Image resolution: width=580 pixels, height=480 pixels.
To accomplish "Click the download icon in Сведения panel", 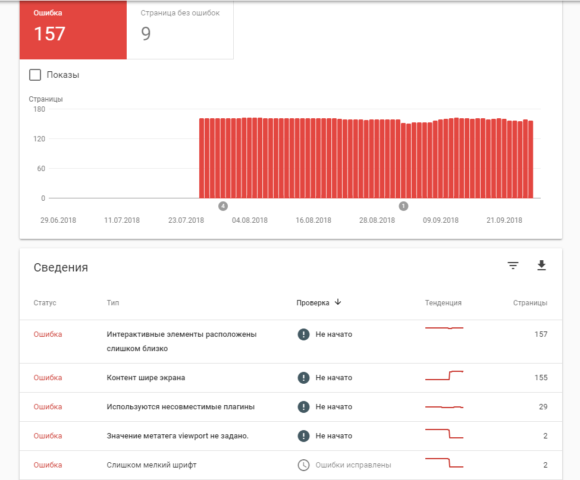I will click(x=541, y=266).
